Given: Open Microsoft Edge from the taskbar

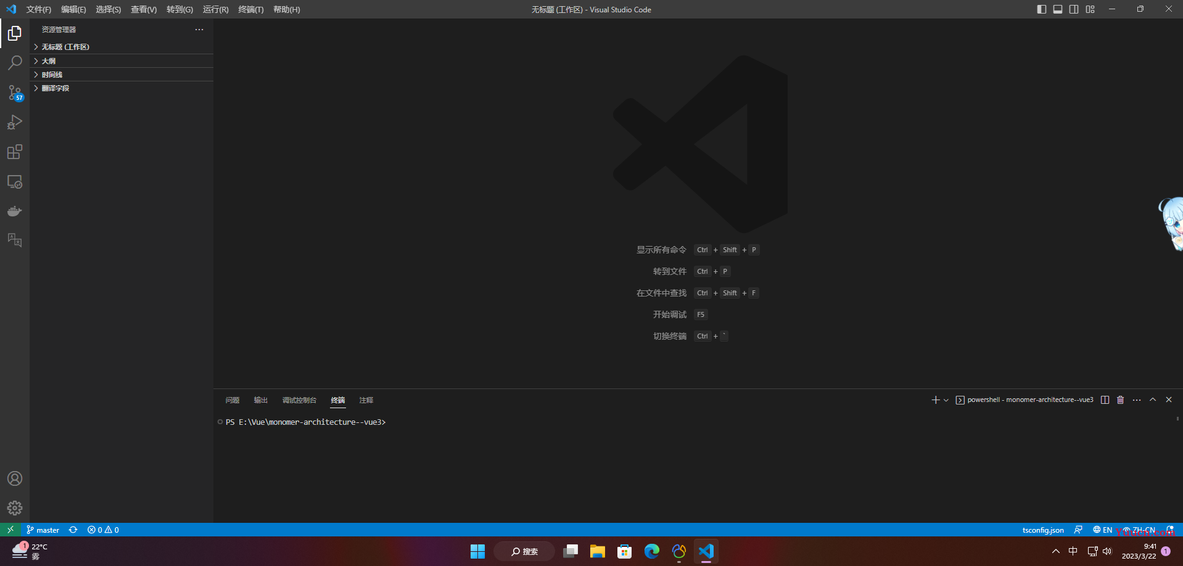Looking at the screenshot, I should tap(652, 551).
